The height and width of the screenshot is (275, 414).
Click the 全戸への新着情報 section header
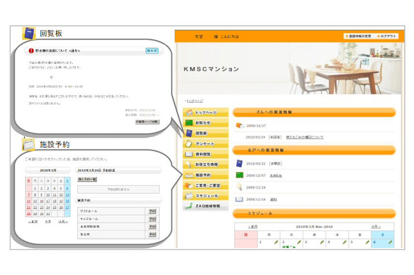point(314,150)
